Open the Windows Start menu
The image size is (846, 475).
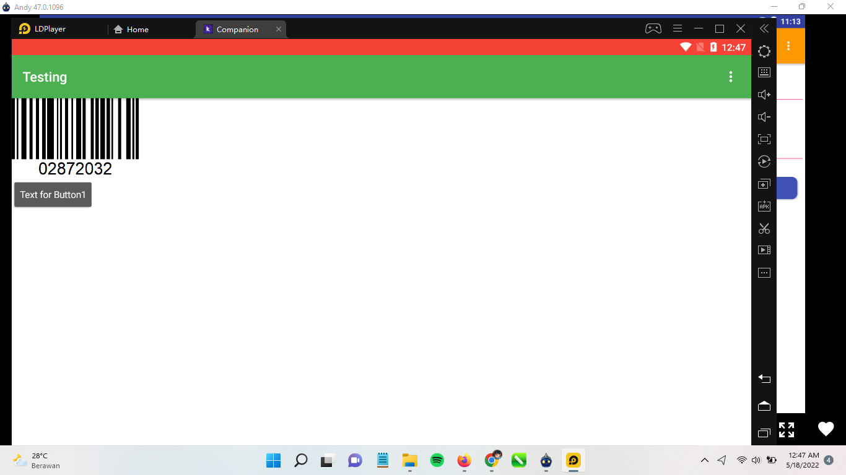pos(273,460)
